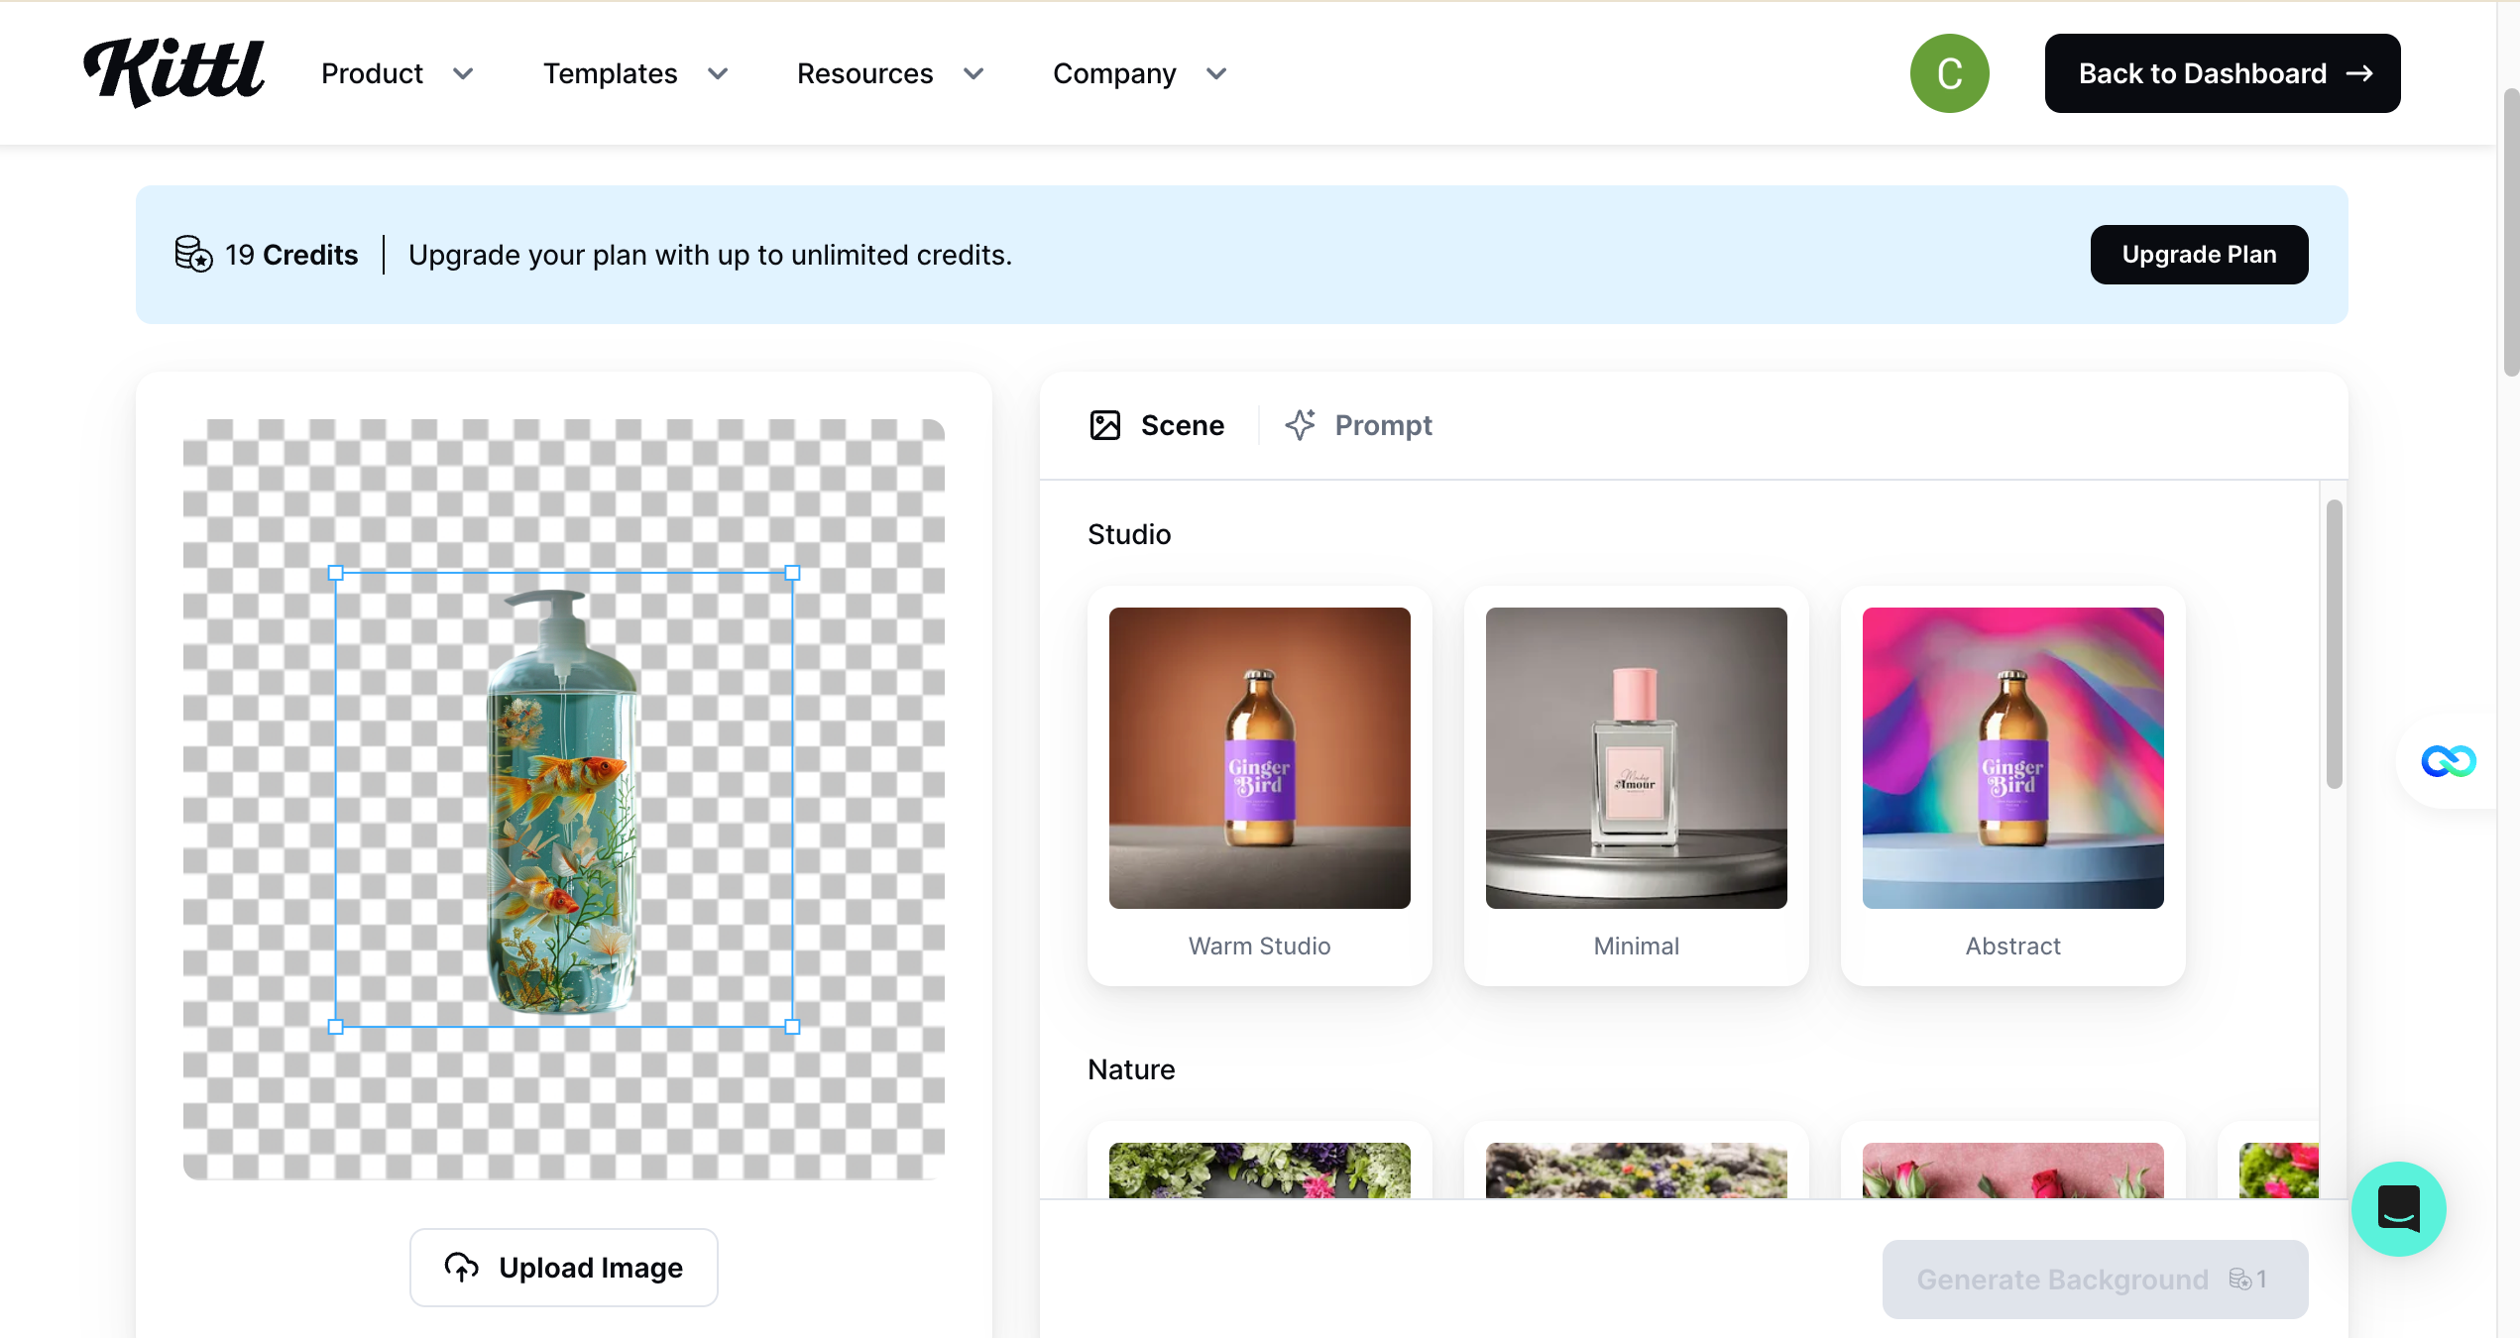Screen dimensions: 2520x1338
Task: Expand the Company dropdown chevron
Action: 1216,73
